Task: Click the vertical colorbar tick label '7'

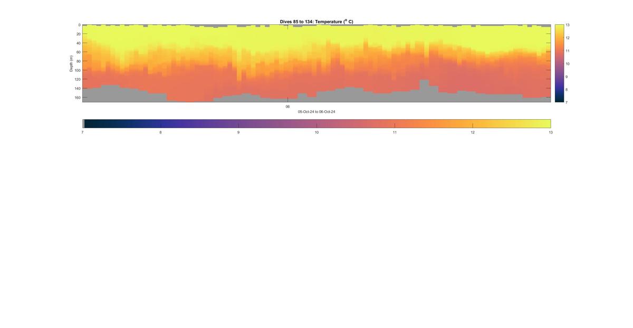Action: point(567,102)
